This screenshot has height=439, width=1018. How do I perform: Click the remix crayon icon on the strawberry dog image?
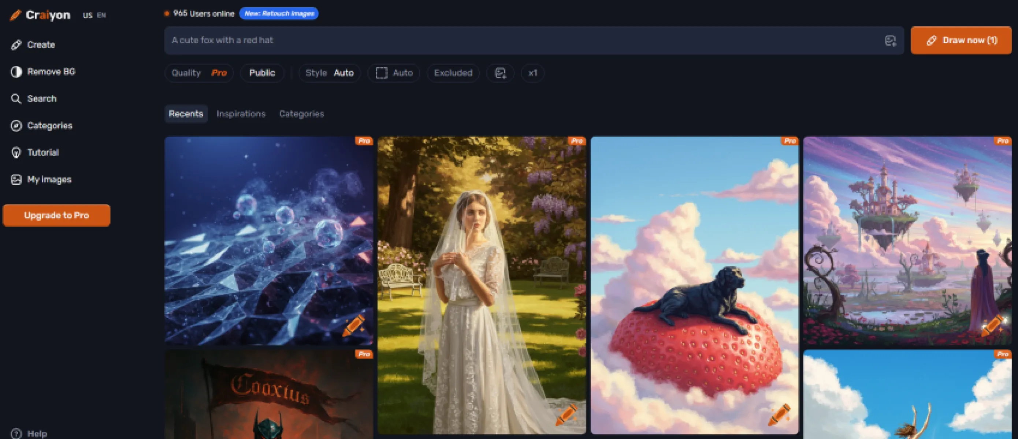779,415
